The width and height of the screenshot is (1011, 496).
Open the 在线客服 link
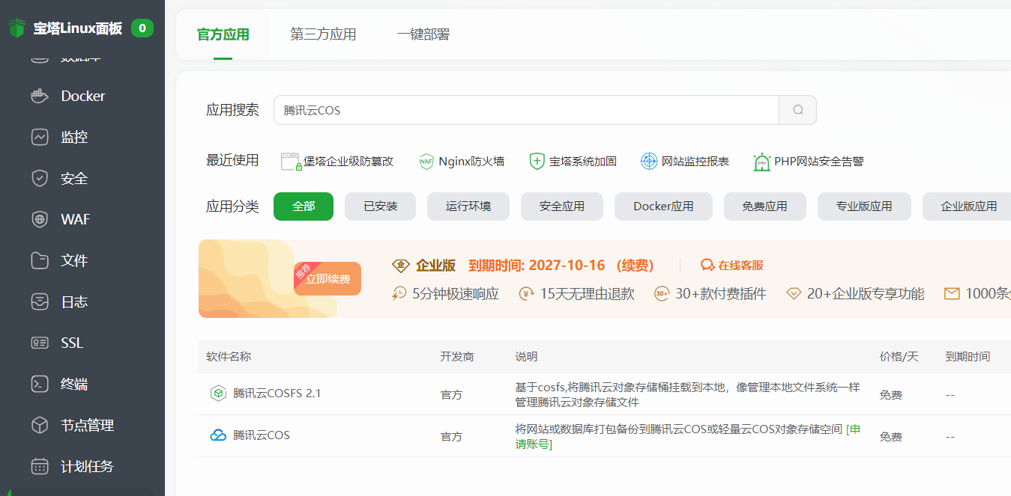coord(732,266)
